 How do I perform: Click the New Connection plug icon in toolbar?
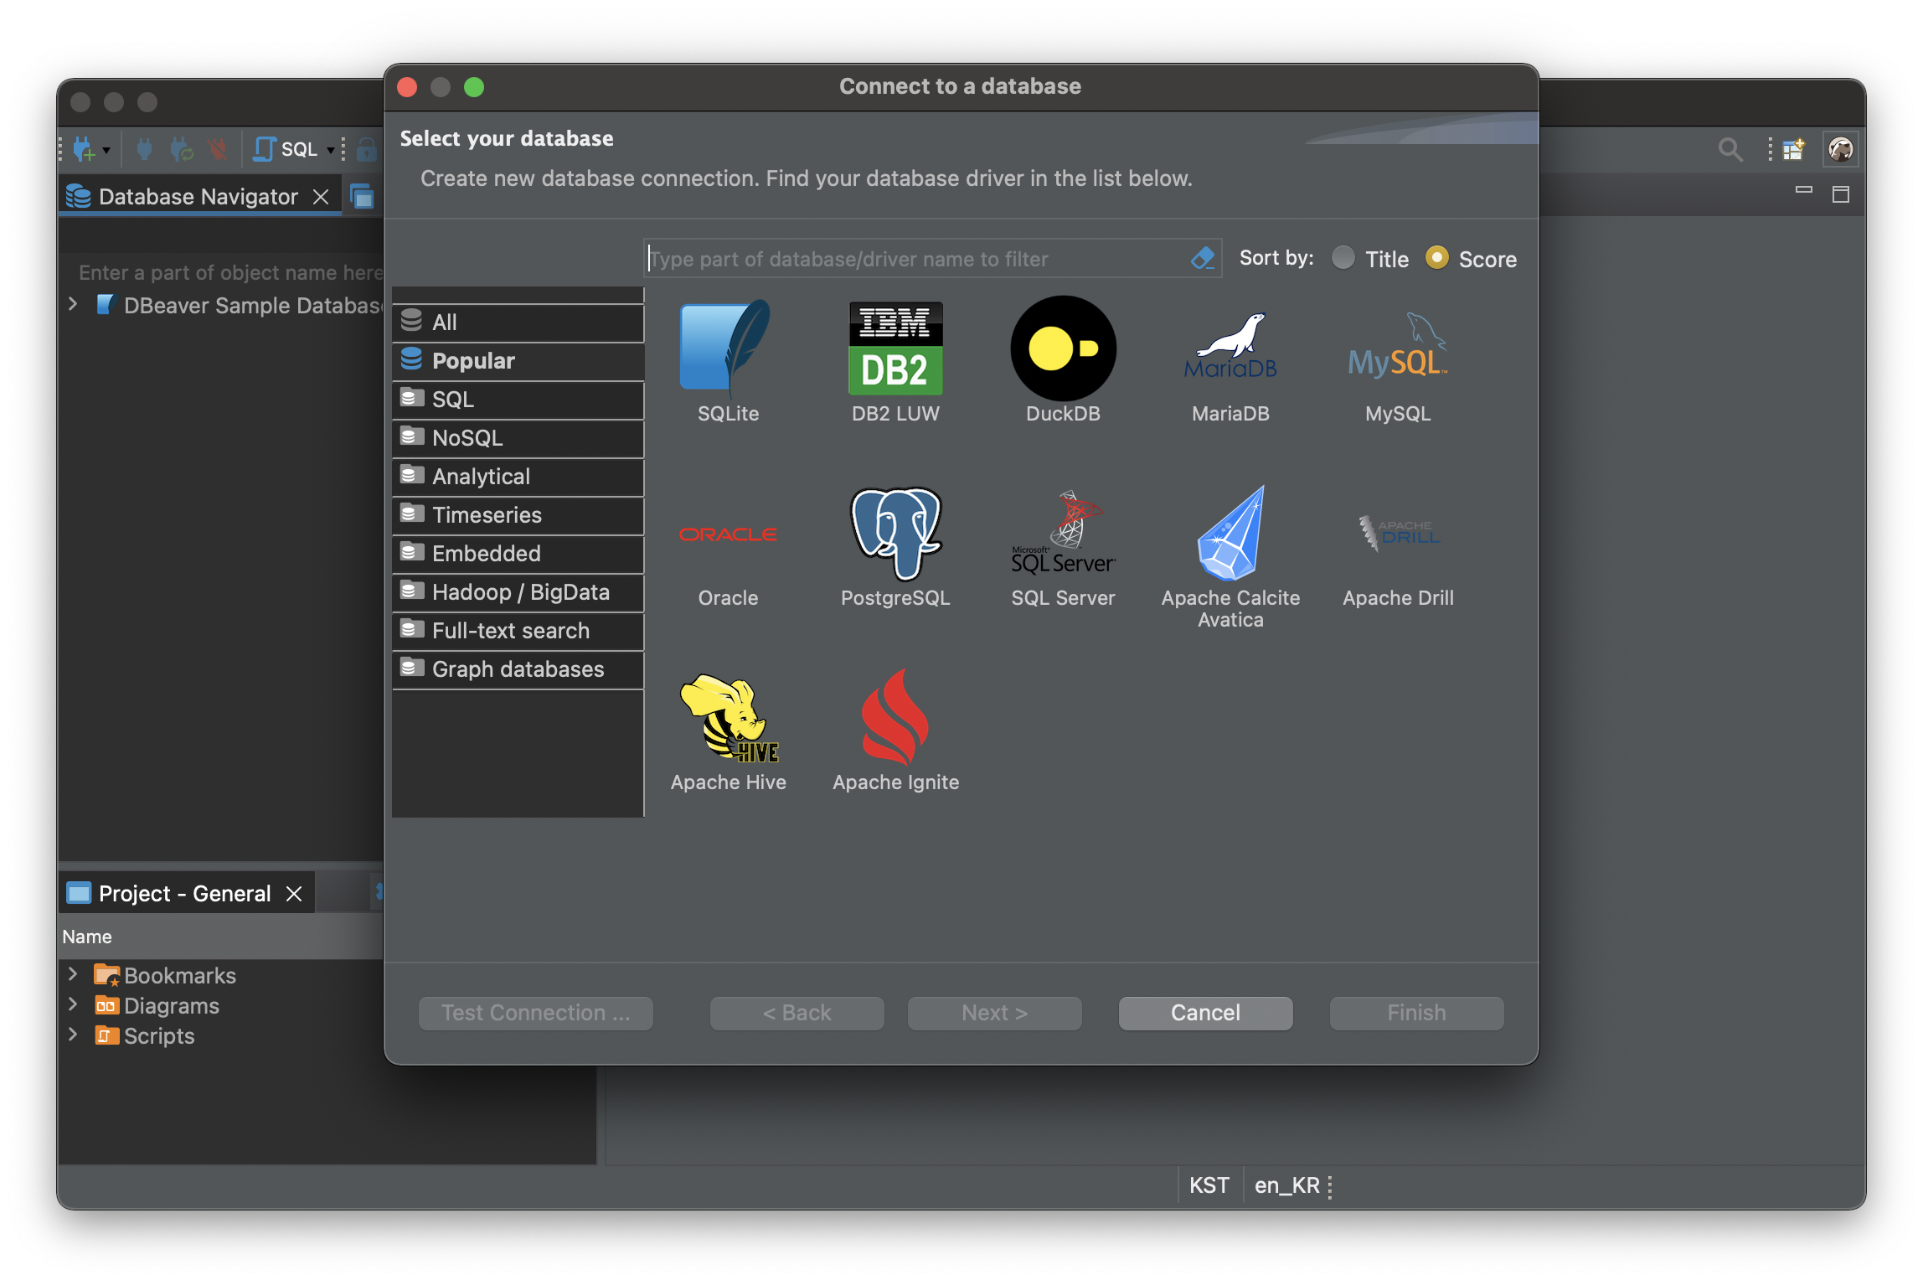coord(83,150)
